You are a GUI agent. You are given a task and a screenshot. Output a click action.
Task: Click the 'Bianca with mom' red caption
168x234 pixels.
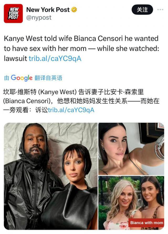[x=146, y=223]
